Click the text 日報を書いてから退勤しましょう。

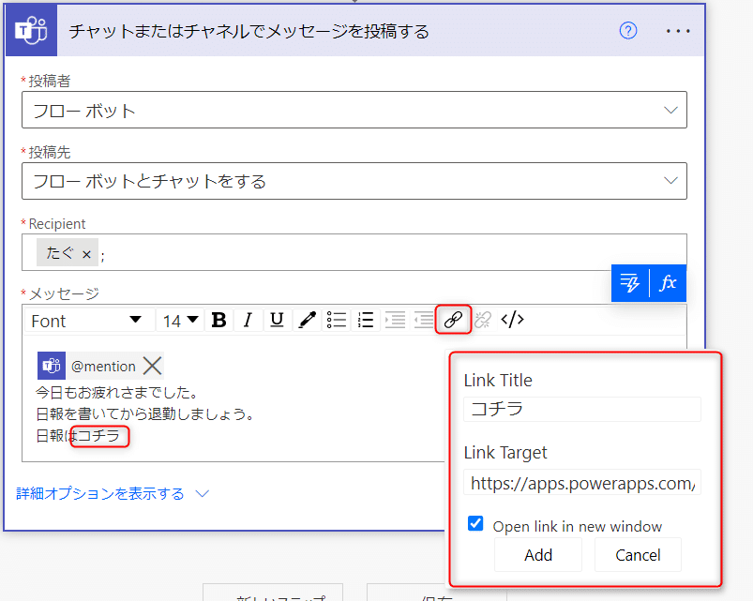145,413
